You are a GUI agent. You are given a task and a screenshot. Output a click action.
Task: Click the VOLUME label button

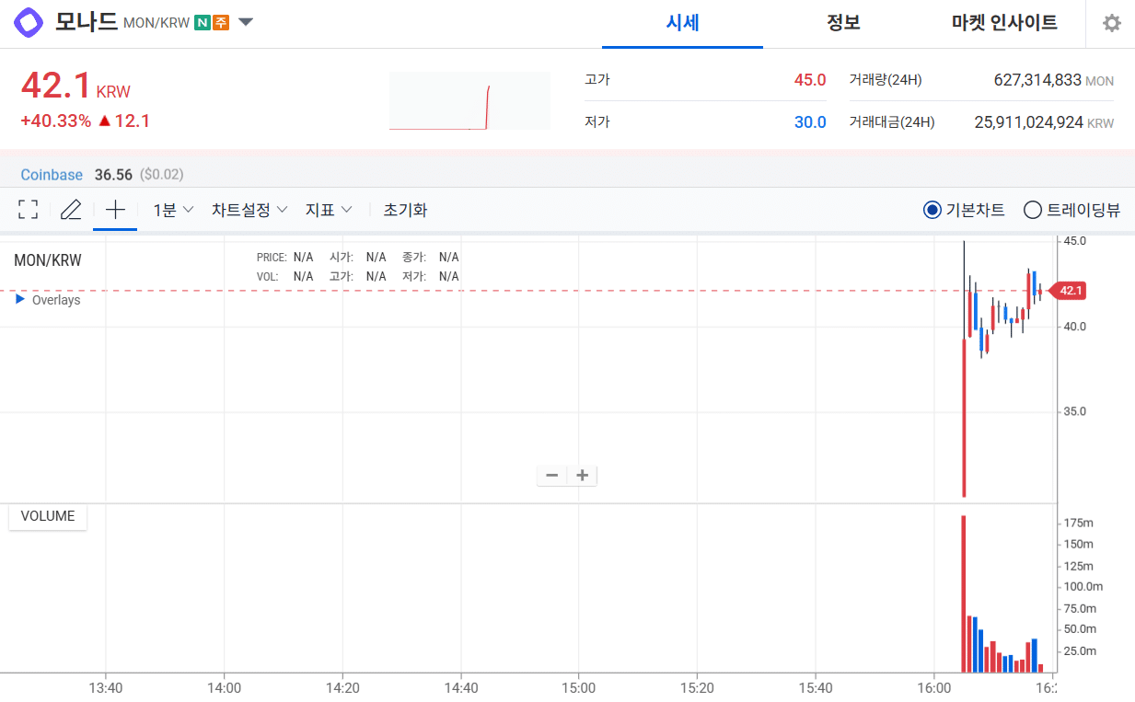point(48,516)
